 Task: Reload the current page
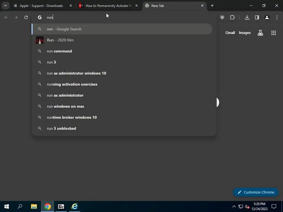click(x=26, y=17)
